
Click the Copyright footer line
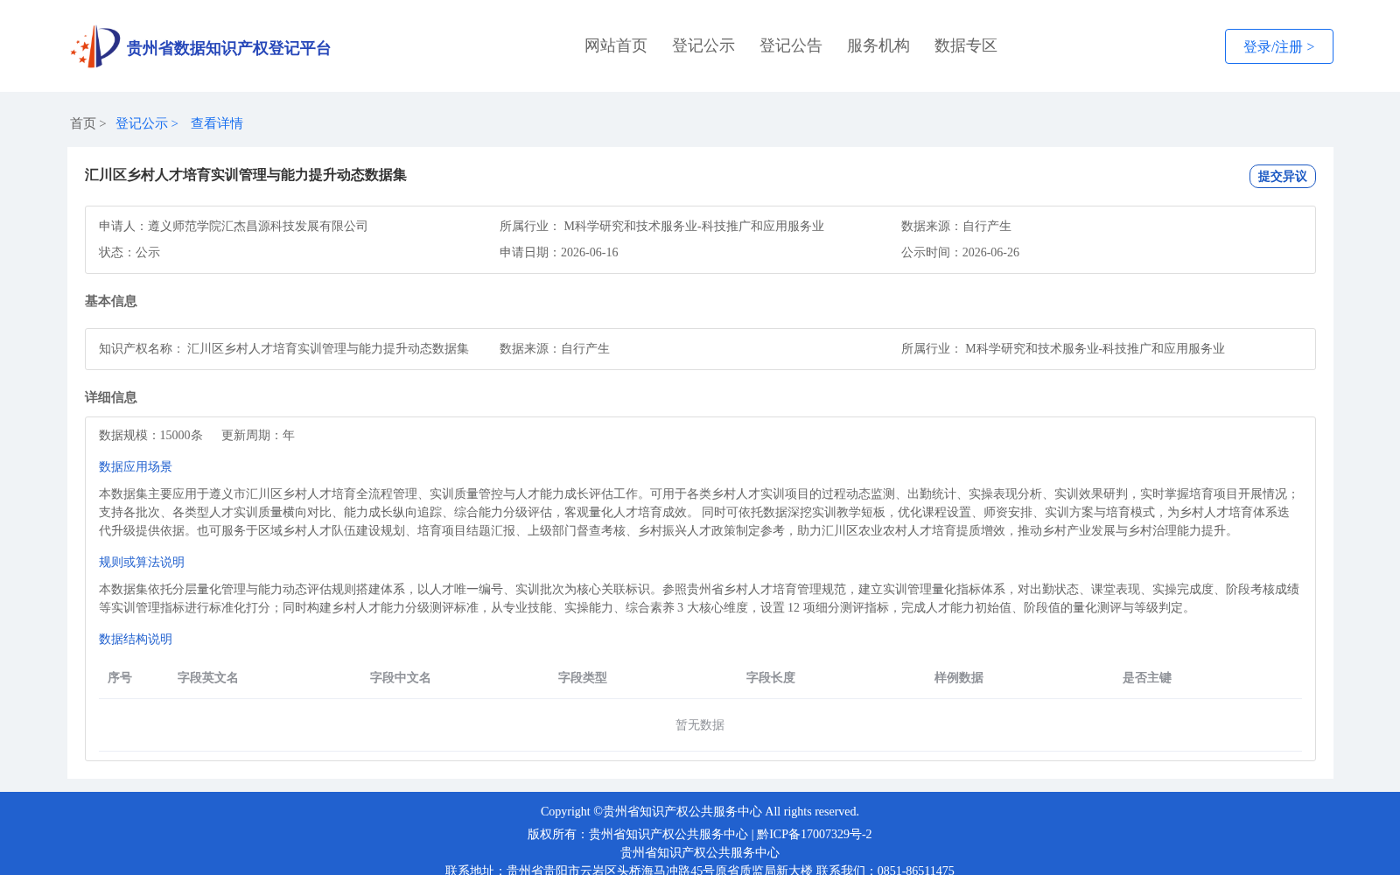point(700,811)
